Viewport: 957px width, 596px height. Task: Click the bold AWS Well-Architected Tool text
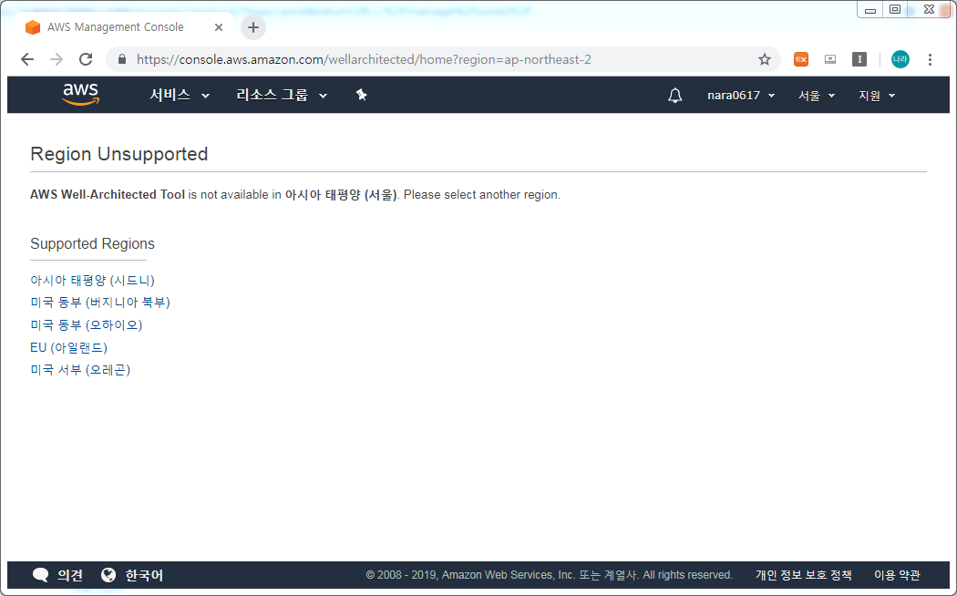point(108,195)
